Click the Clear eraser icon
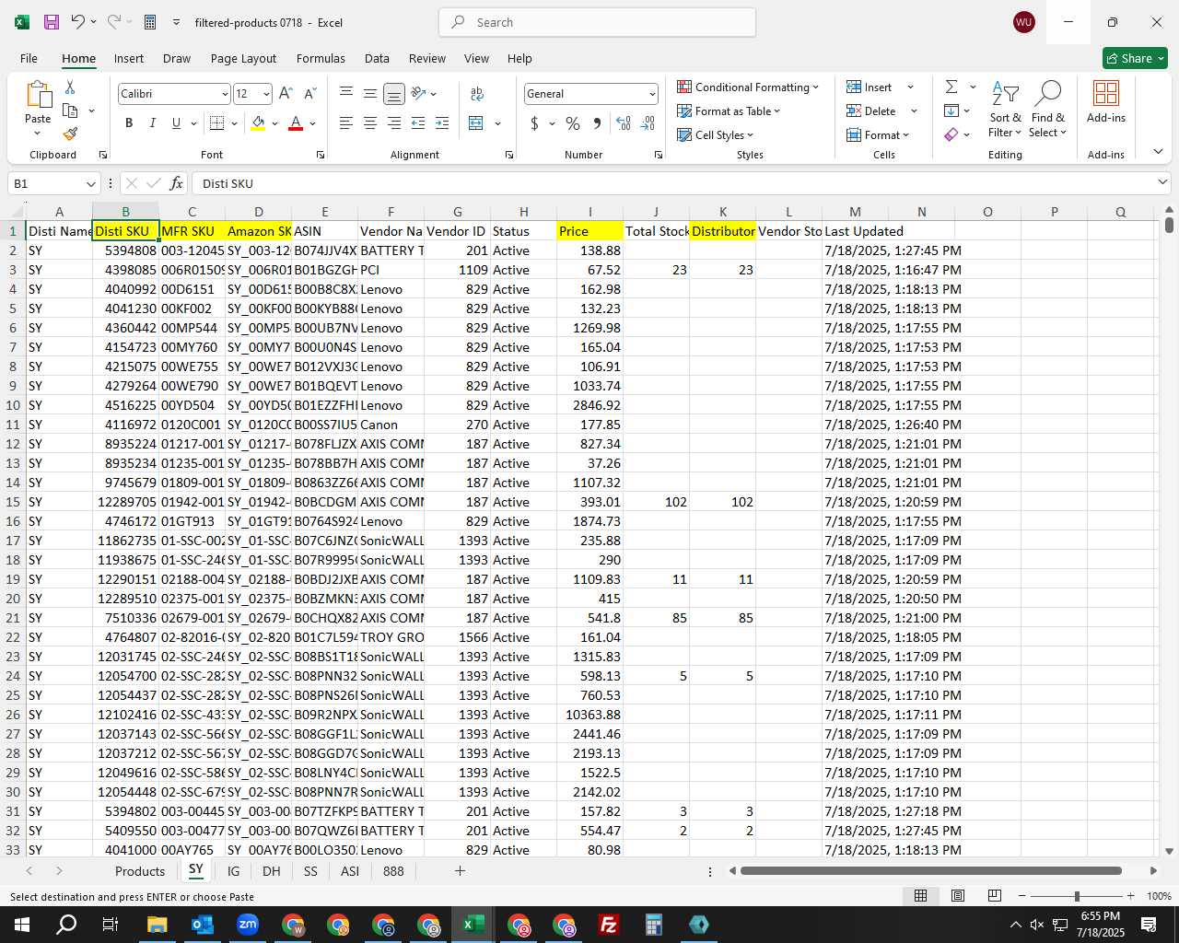 coord(951,134)
